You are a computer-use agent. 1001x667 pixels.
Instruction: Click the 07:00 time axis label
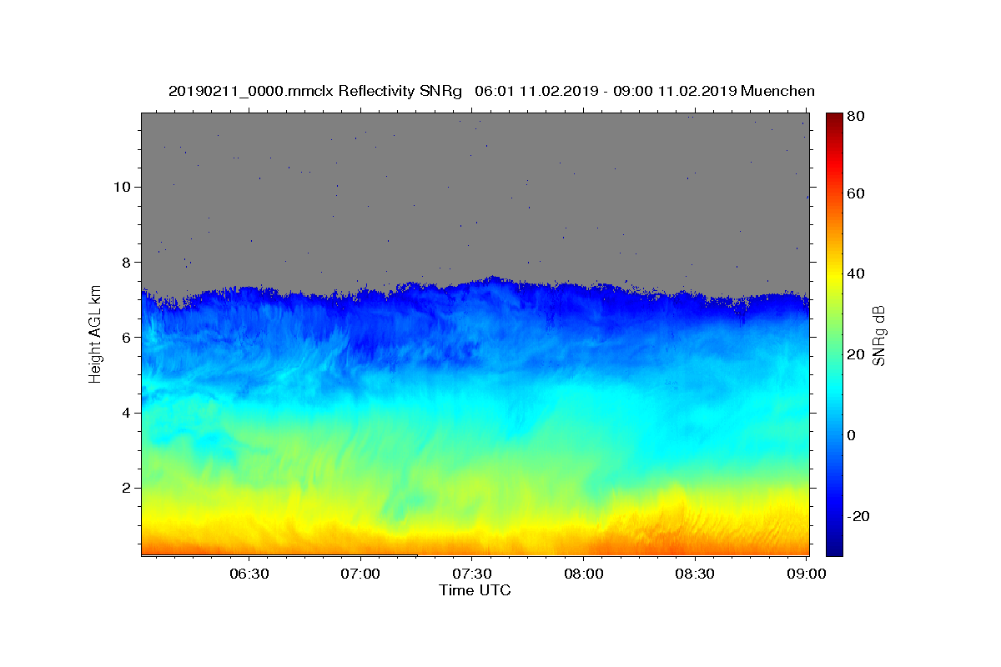[x=361, y=574]
